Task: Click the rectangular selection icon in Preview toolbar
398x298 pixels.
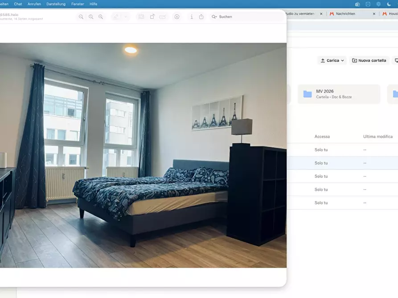Action: pyautogui.click(x=141, y=17)
